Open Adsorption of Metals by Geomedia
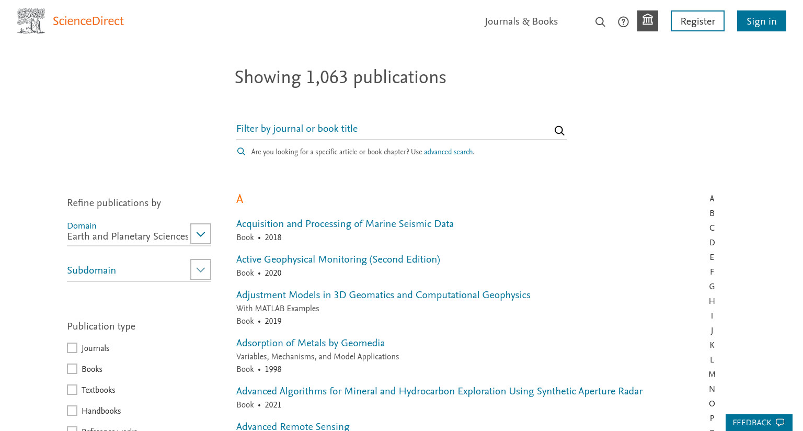The width and height of the screenshot is (803, 431). point(311,343)
